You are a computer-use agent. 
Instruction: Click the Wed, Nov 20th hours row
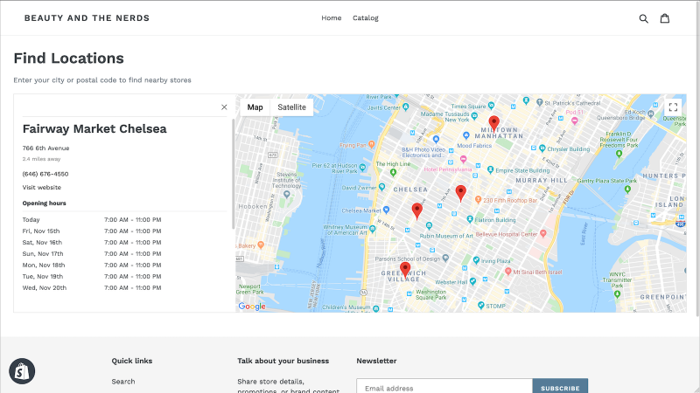pos(124,288)
